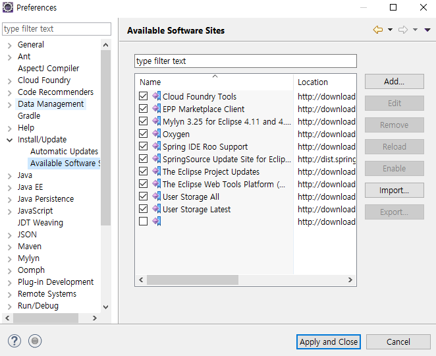Uncheck User Storage All site

coord(143,196)
